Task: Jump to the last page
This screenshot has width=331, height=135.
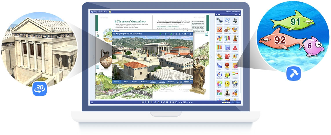Action: [192, 102]
